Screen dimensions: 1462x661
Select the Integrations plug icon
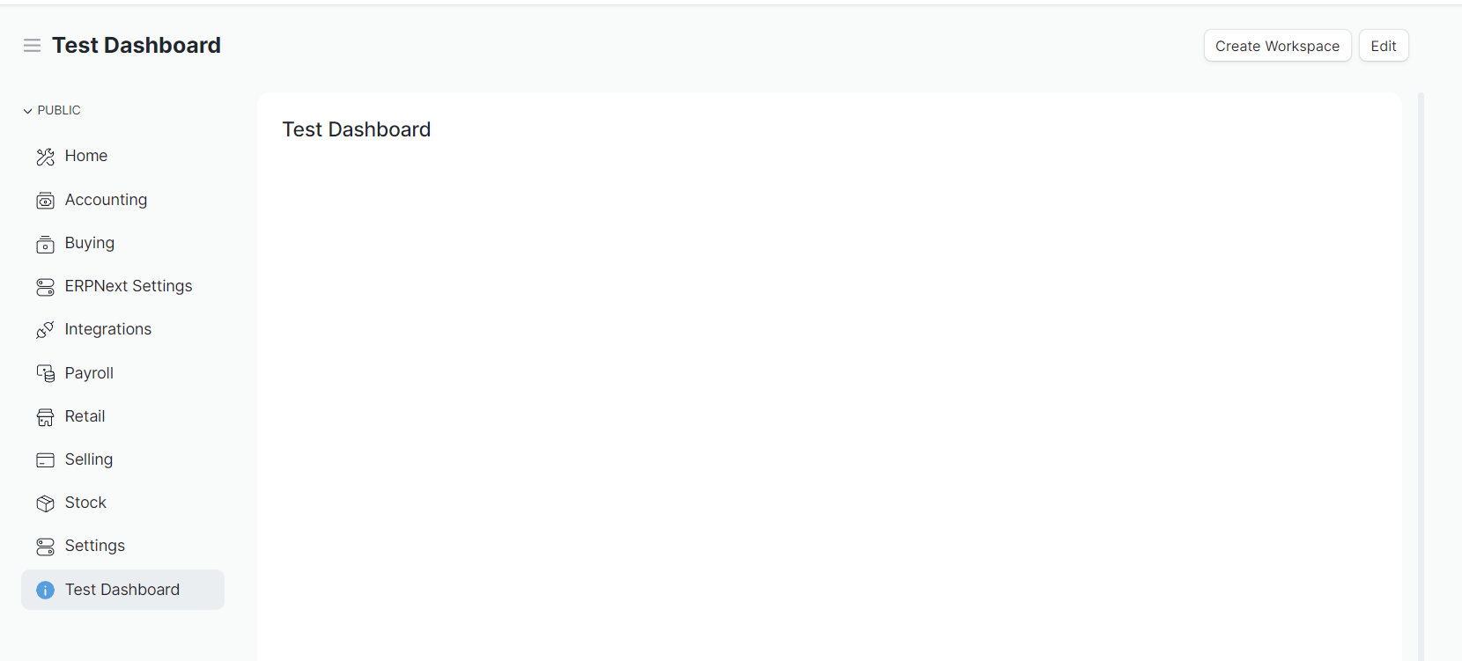coord(45,329)
